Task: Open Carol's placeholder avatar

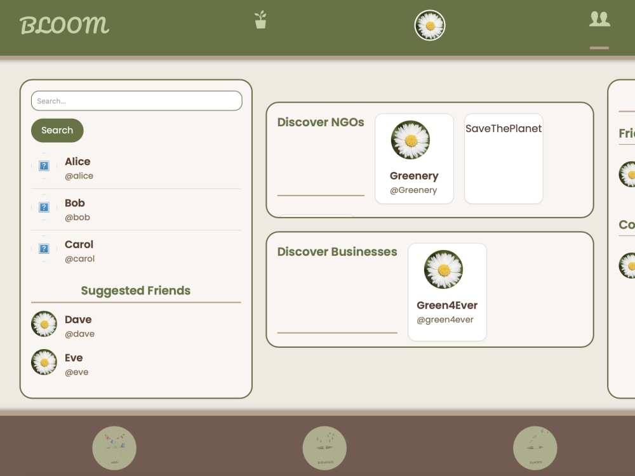Action: 44,249
